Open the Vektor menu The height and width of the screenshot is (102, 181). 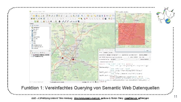click(x=66, y=14)
